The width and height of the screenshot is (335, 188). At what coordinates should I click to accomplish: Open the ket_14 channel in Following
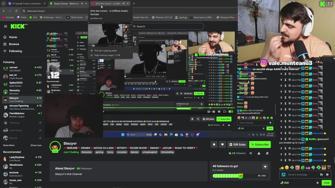(x=22, y=77)
